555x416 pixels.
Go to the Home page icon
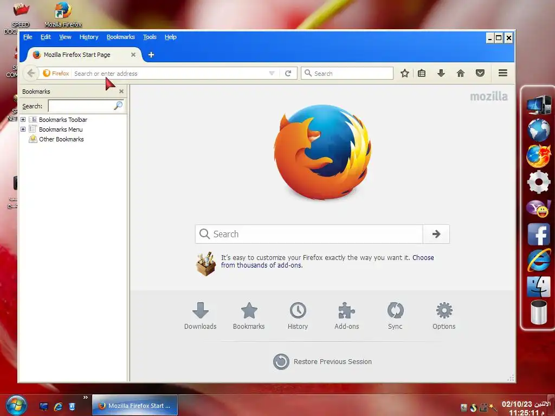[461, 73]
